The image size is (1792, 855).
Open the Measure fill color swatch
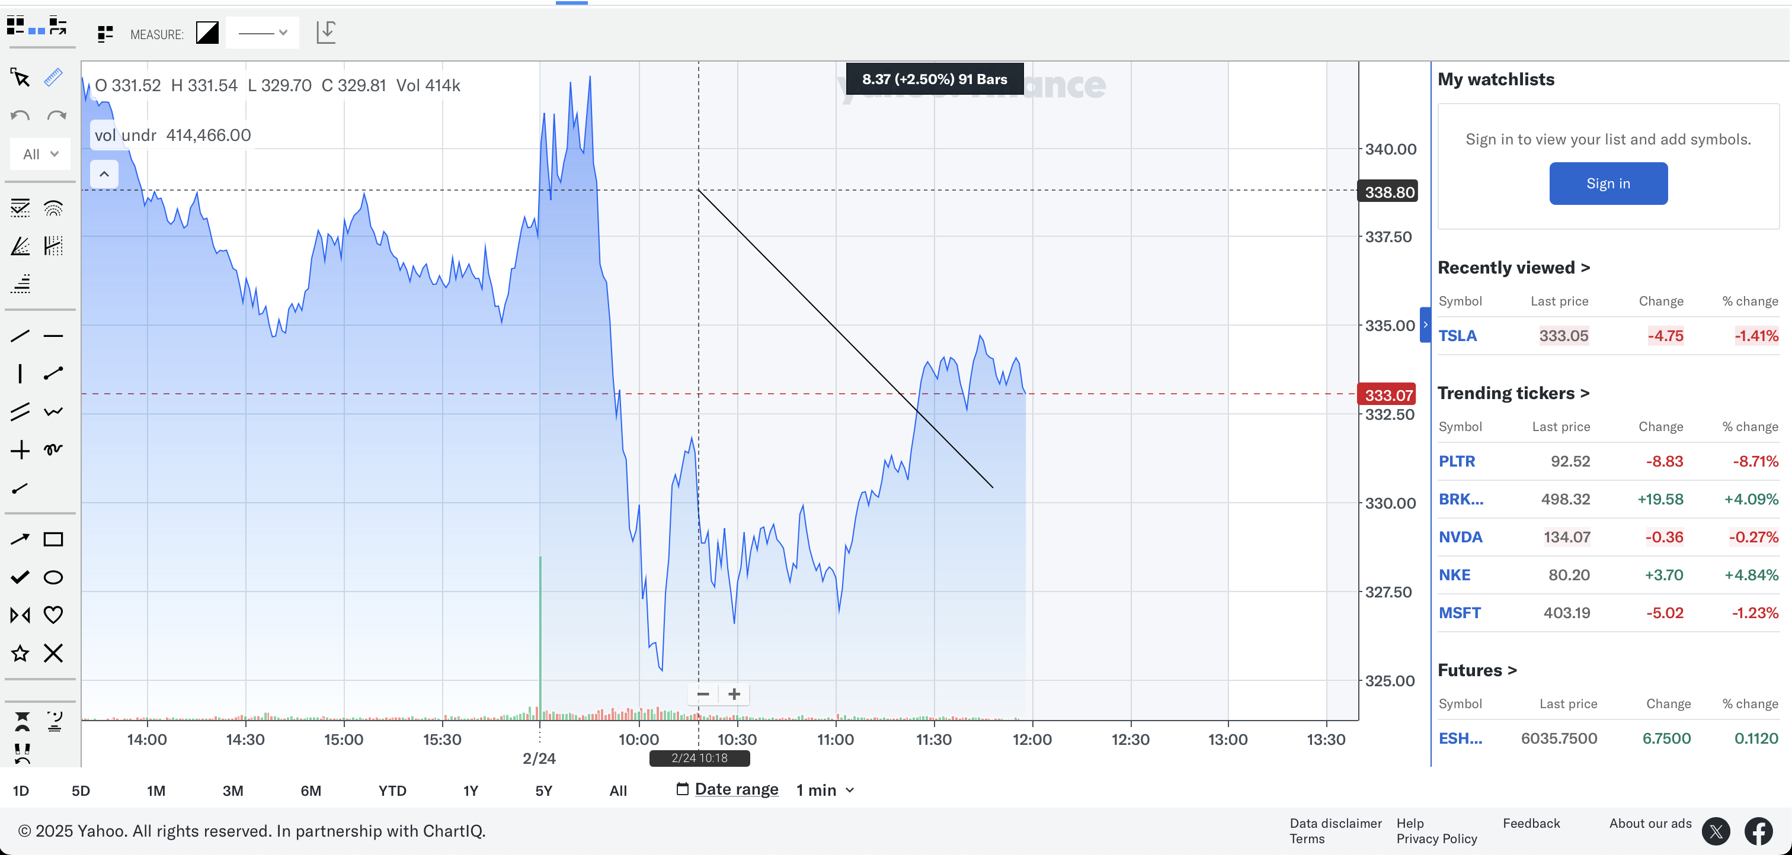click(207, 33)
